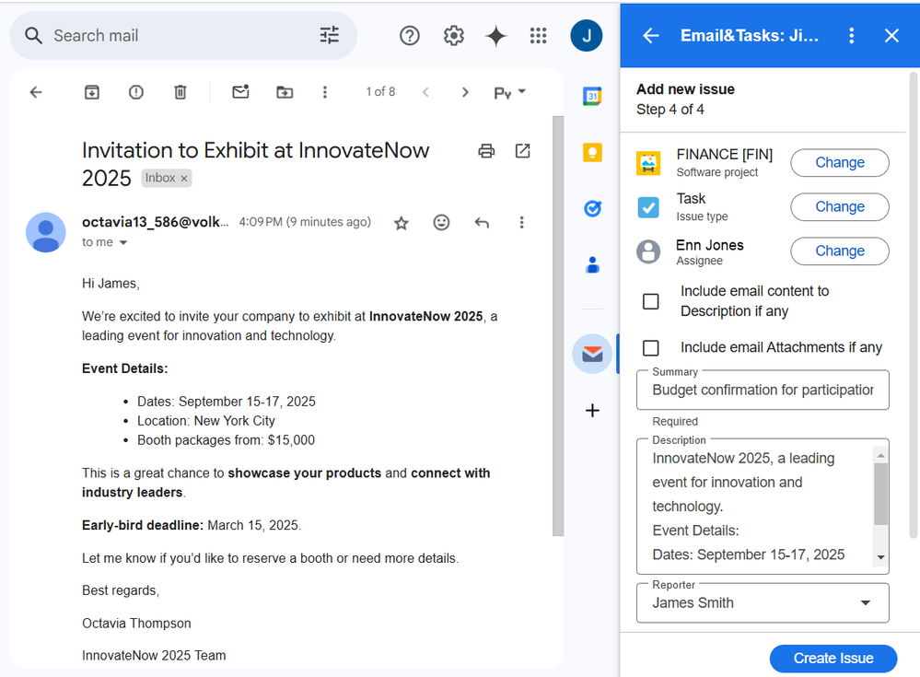This screenshot has height=677, width=920.
Task: Open Gmail support help icon
Action: pyautogui.click(x=410, y=36)
